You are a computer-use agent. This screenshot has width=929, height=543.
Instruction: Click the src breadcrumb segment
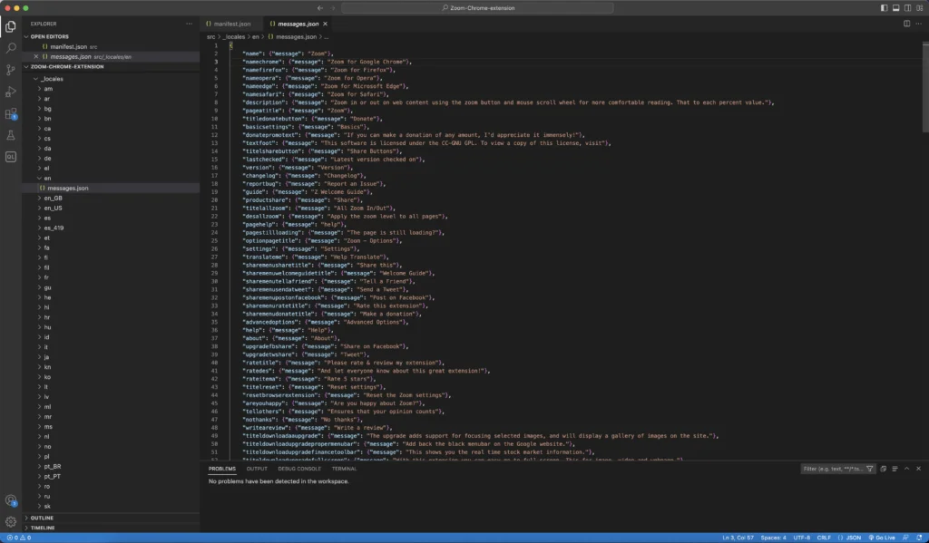tap(210, 36)
